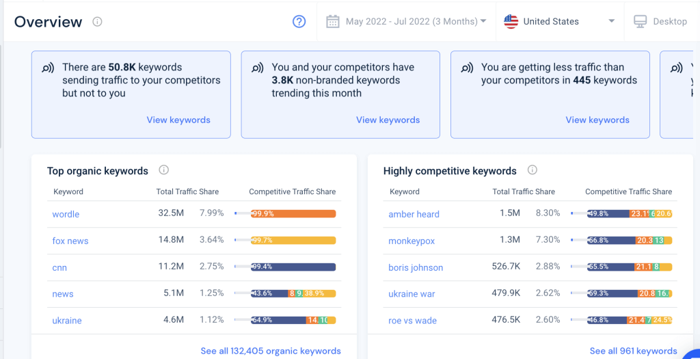Click the 7.99% share for wordle
Image resolution: width=700 pixels, height=359 pixels.
(212, 213)
